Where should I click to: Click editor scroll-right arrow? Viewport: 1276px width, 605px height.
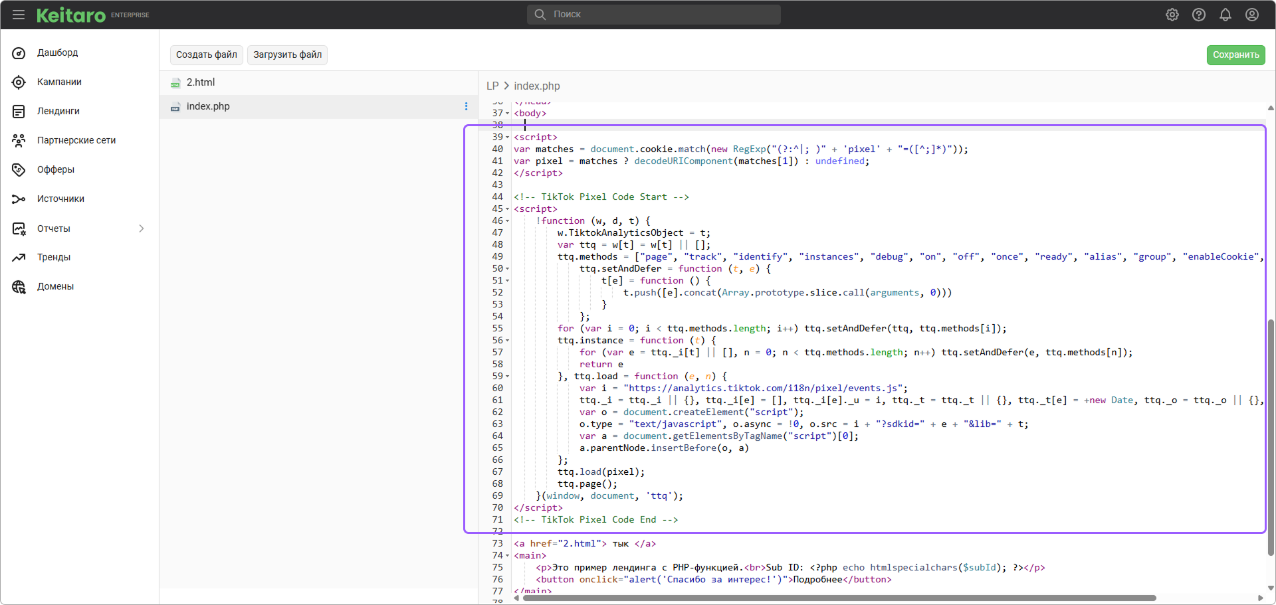1261,598
